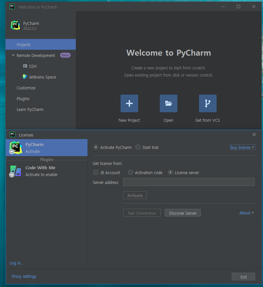Click the Get from VCS label text
Image resolution: width=263 pixels, height=287 pixels.
point(207,120)
